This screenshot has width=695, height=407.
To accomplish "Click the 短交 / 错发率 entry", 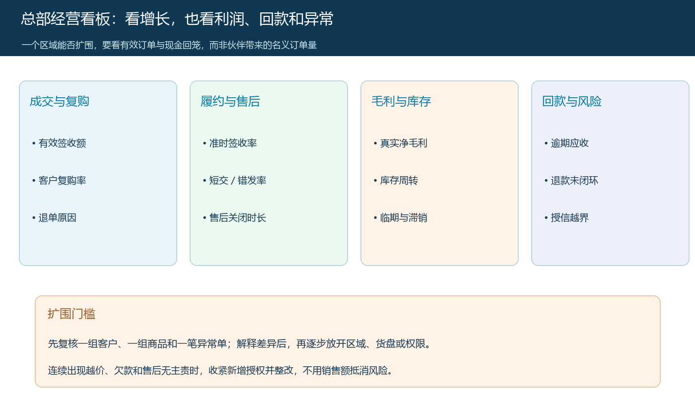I will pos(234,181).
